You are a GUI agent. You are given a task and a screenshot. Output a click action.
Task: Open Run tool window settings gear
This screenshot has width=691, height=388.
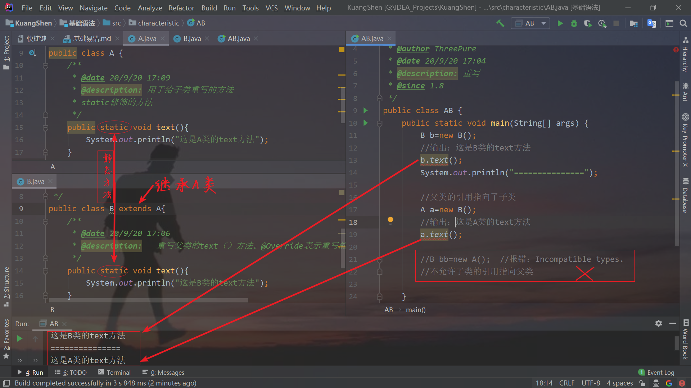(x=659, y=323)
